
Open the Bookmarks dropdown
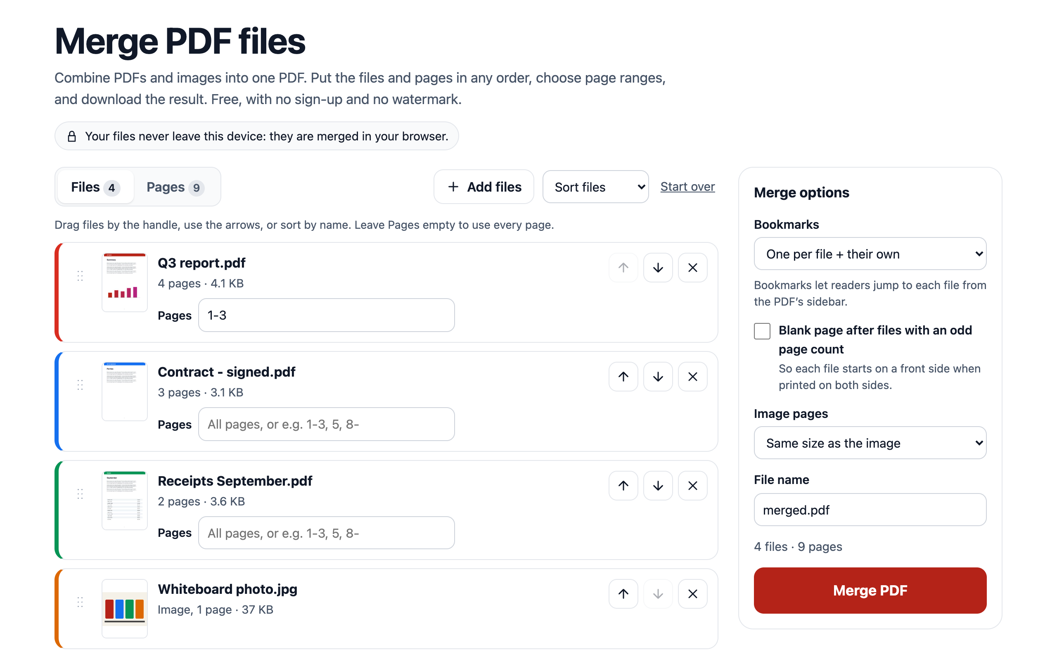tap(870, 254)
